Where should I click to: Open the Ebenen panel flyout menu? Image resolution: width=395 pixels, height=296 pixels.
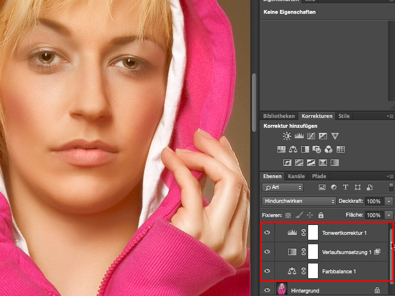click(x=390, y=177)
